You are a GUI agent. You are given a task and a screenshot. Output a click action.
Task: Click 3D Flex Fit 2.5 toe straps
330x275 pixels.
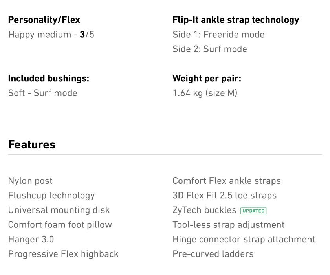pyautogui.click(x=224, y=196)
